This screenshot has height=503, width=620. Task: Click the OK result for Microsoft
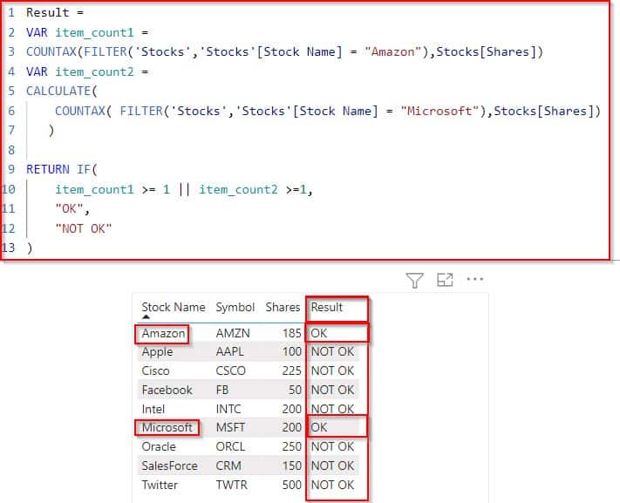pyautogui.click(x=319, y=427)
